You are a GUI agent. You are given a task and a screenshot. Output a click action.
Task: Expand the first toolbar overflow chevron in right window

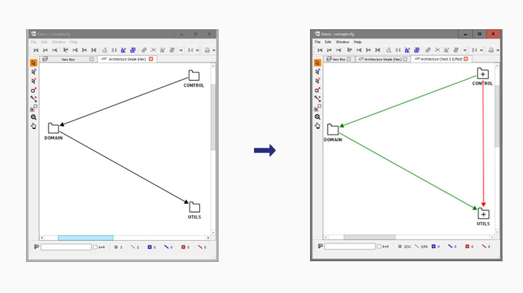[466, 50]
